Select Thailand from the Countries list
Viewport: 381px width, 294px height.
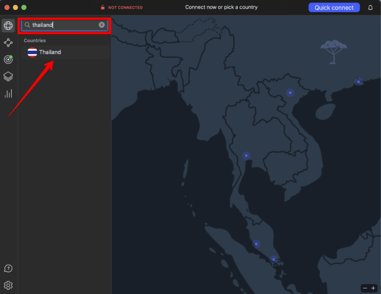[50, 52]
